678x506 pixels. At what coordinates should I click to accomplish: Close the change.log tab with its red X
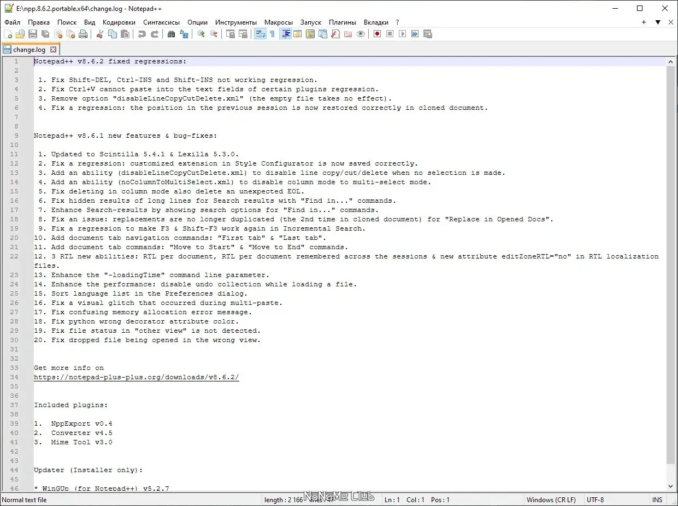pos(54,50)
